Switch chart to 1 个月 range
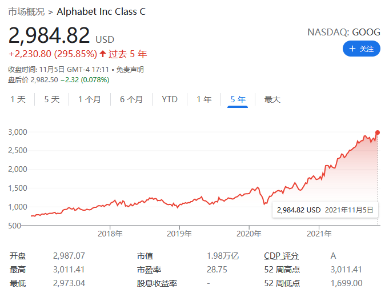This screenshot has height=301, width=389. (x=90, y=99)
